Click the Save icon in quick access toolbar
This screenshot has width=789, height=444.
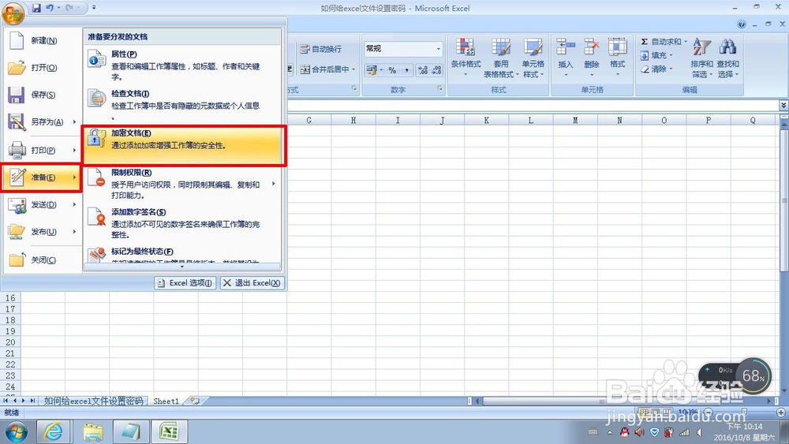36,8
